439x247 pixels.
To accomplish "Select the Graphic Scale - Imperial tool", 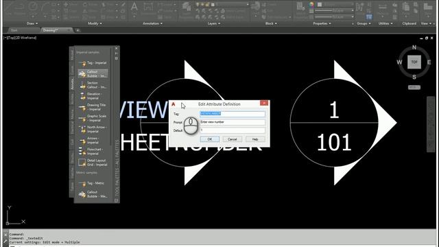I will coord(93,118).
